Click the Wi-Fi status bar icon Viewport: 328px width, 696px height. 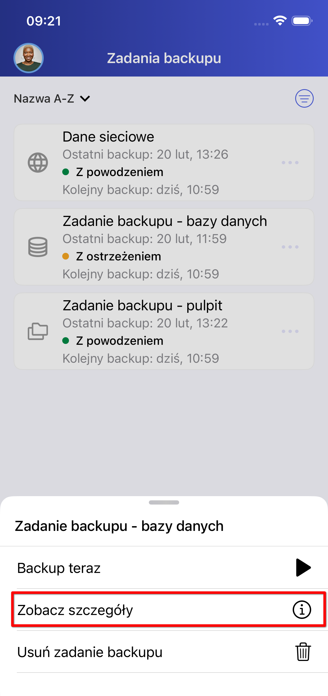[280, 21]
